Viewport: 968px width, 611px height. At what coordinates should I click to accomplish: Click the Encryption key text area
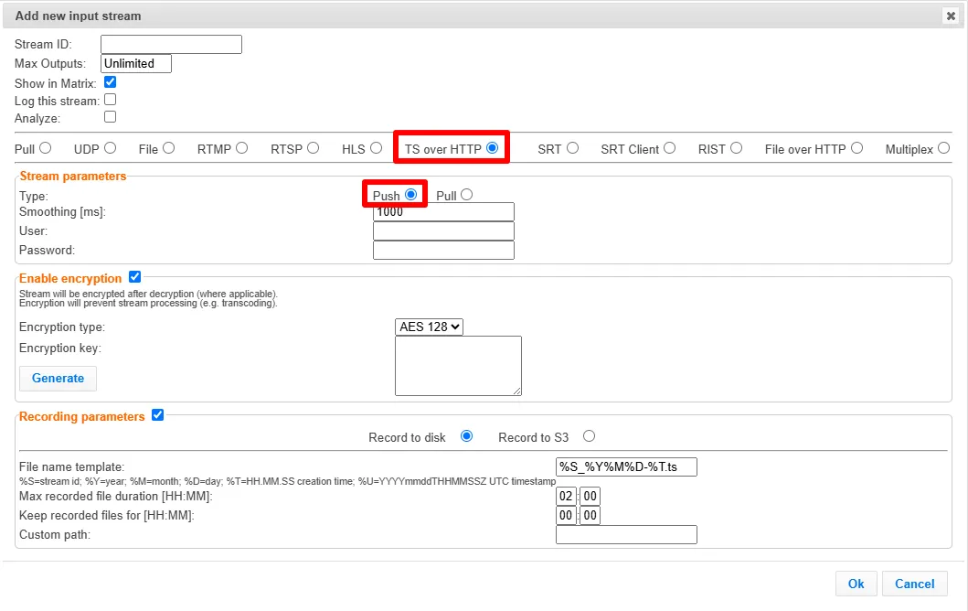coord(458,366)
